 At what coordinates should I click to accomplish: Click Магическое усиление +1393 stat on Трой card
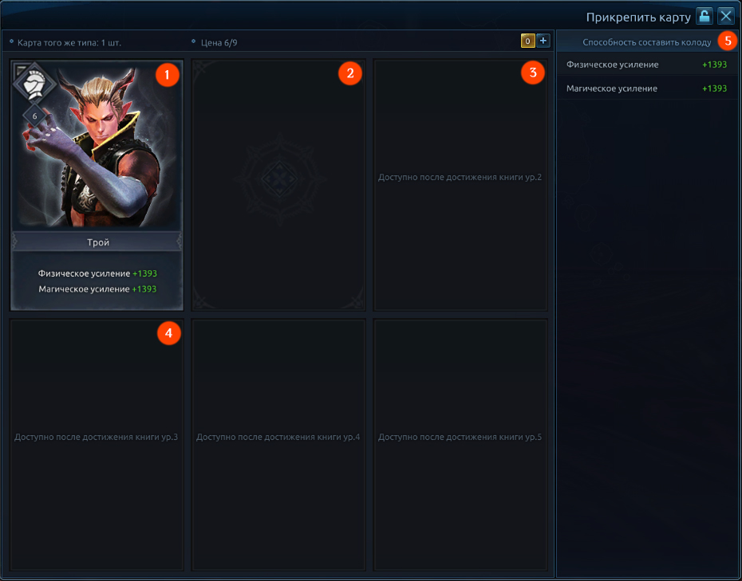97,289
